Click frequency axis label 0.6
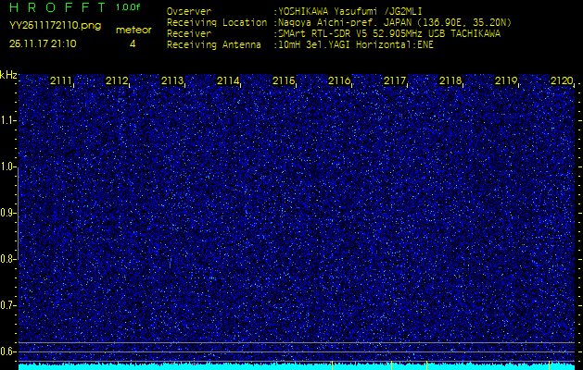583x370 pixels. coord(8,351)
